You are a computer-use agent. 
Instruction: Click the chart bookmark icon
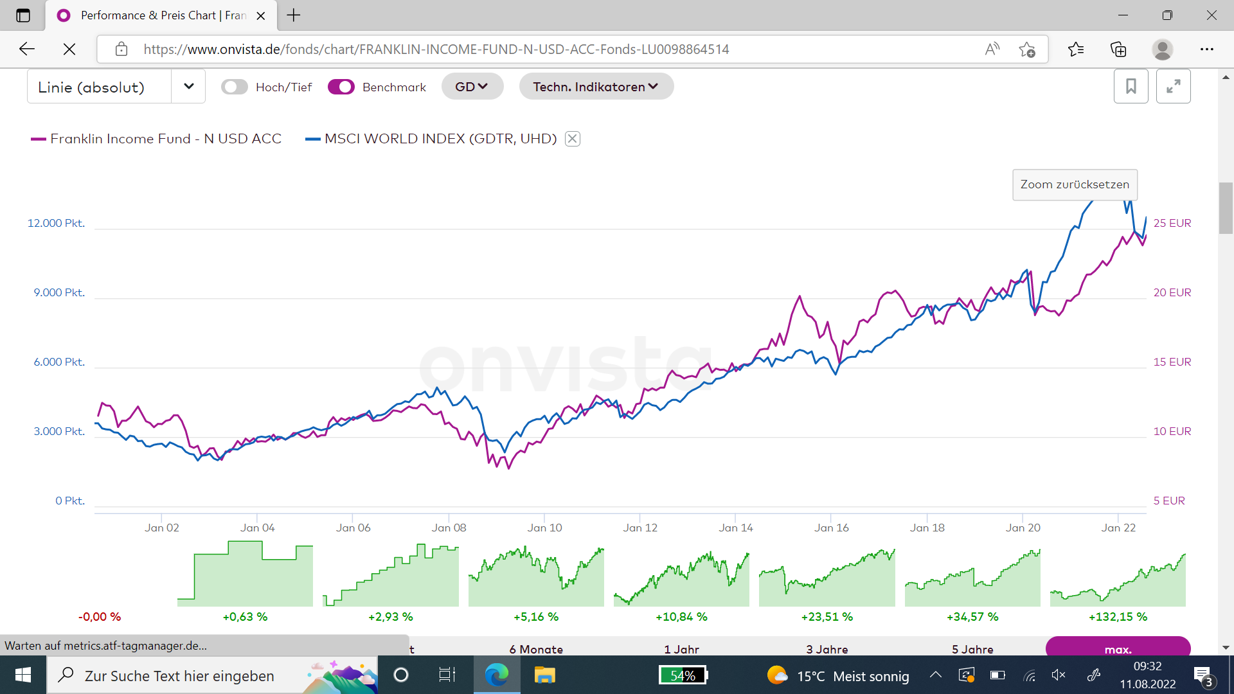(1131, 86)
